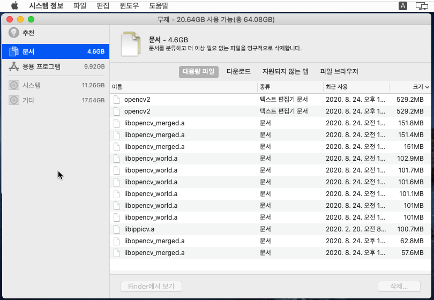Click the Finder에서 보기 button

point(151,287)
